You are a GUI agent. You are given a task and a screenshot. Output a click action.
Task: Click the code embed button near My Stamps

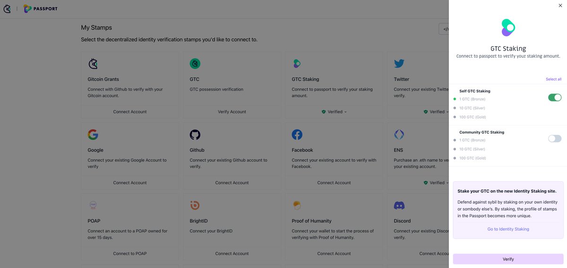pos(444,29)
